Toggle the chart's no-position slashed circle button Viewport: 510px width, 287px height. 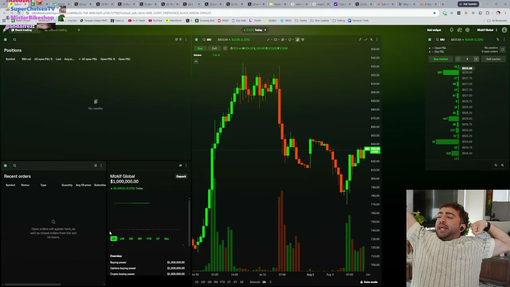[x=225, y=48]
